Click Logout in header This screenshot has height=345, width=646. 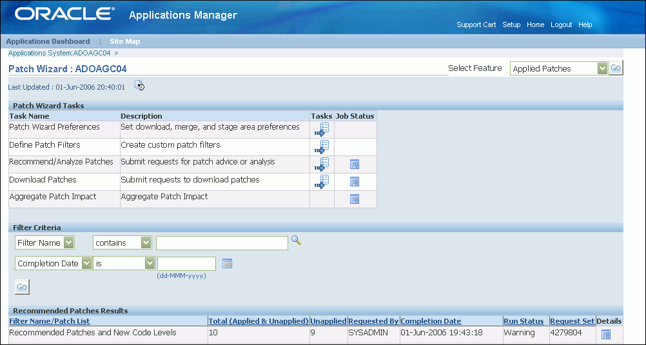(x=561, y=25)
